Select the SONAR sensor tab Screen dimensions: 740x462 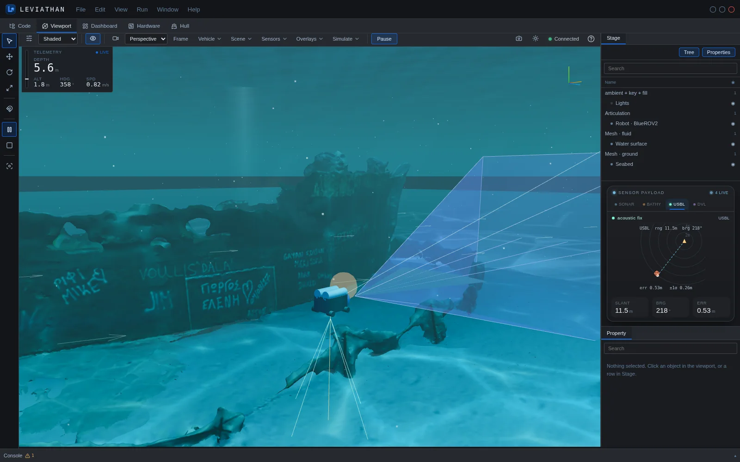point(624,204)
